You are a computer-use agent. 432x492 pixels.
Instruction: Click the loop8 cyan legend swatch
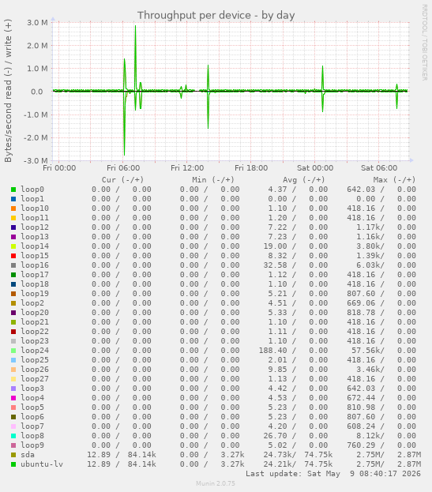click(x=13, y=436)
